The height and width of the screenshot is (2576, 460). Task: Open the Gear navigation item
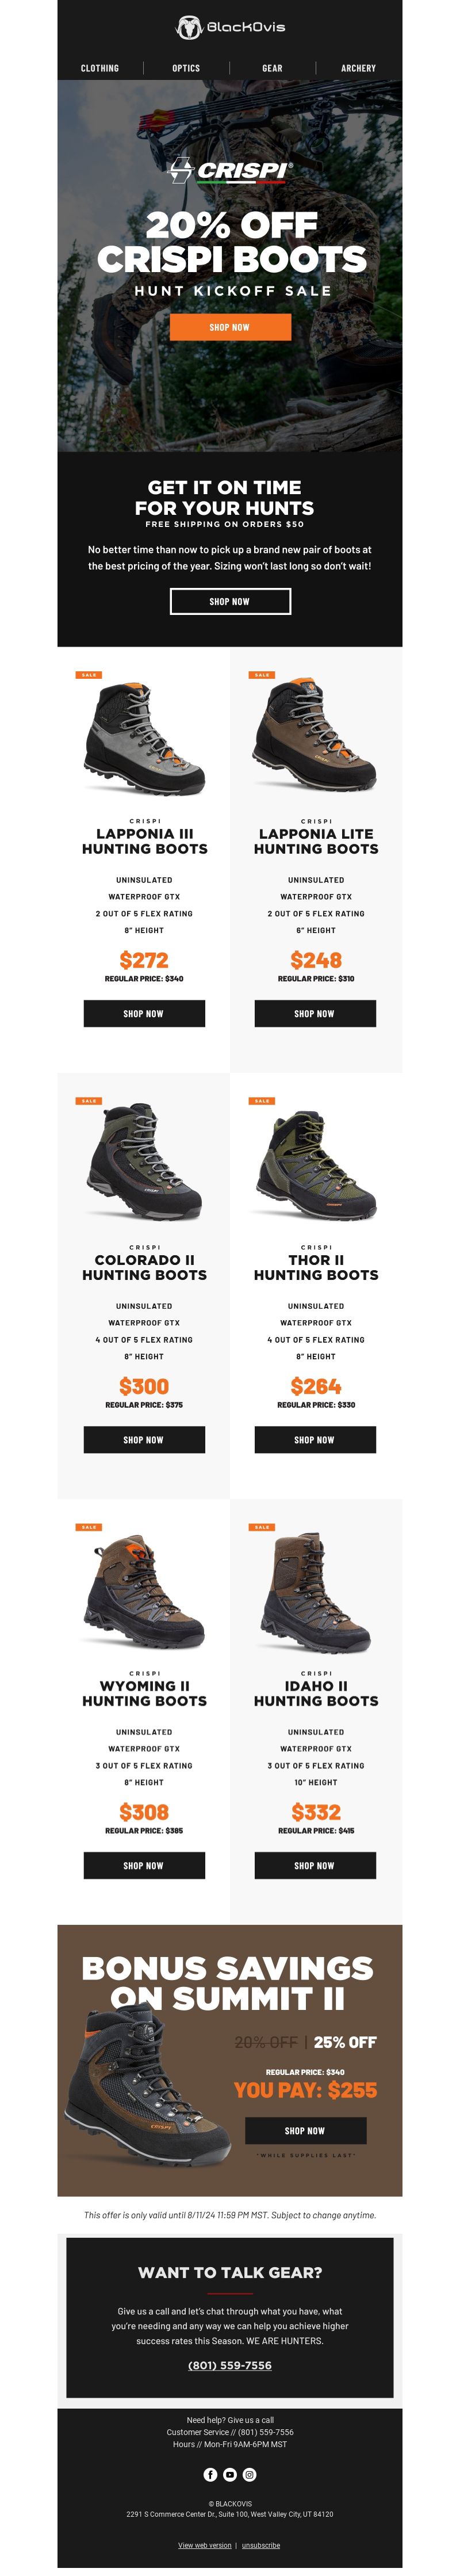[x=272, y=68]
